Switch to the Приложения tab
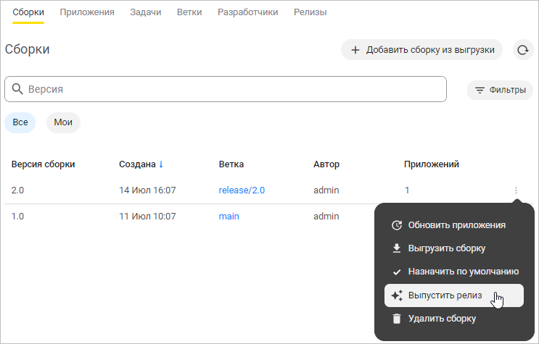 [87, 12]
